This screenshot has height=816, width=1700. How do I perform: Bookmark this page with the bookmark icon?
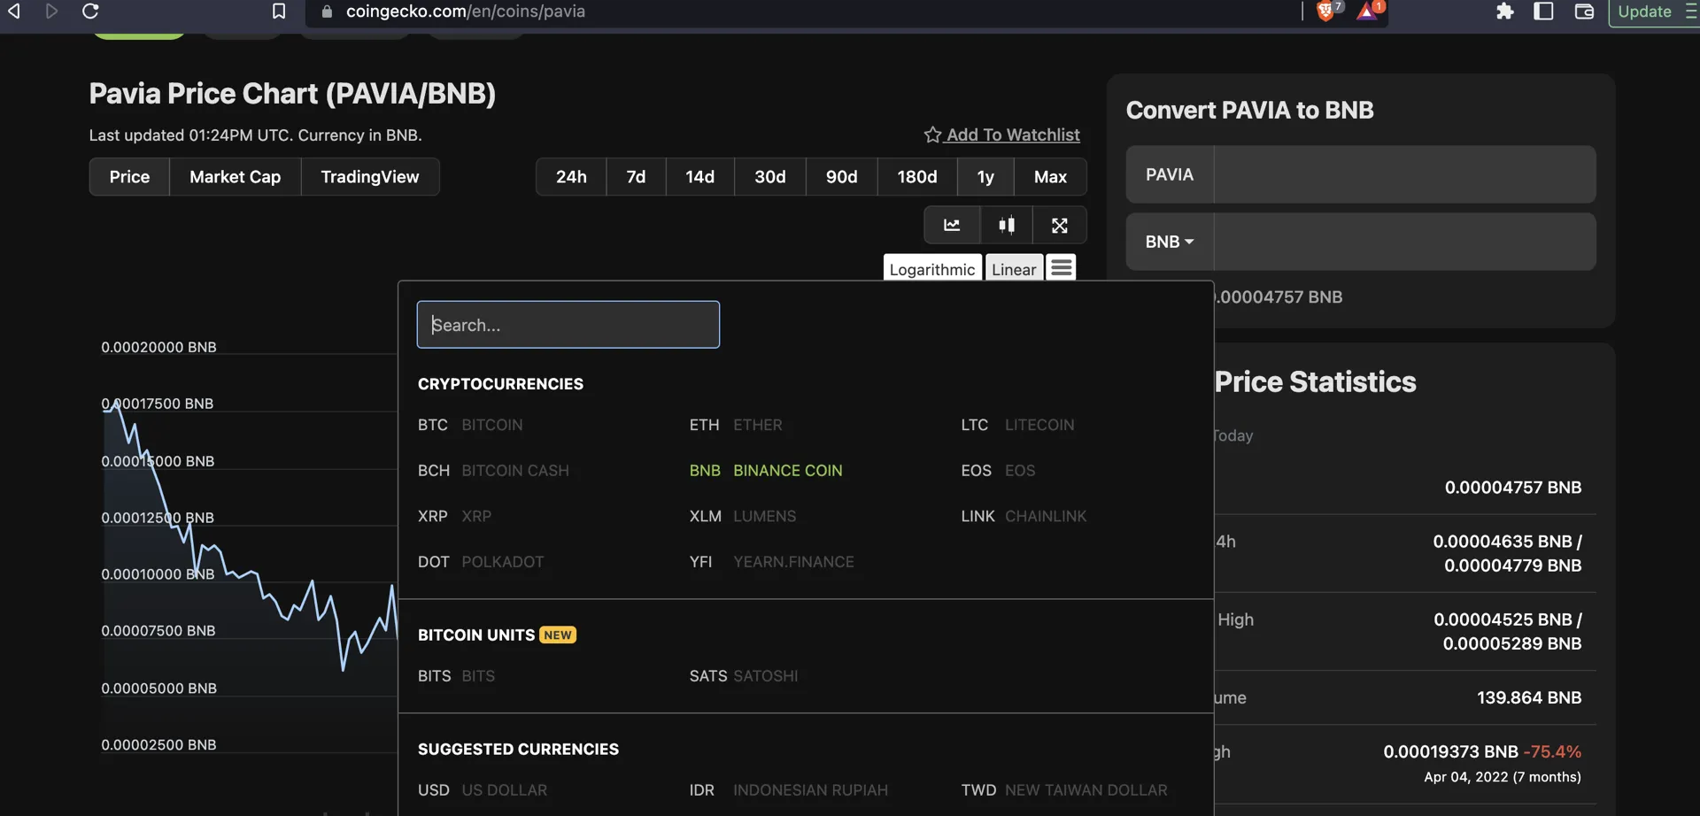(x=279, y=11)
